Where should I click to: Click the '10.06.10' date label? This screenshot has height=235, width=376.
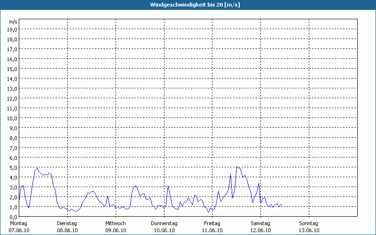pyautogui.click(x=164, y=230)
